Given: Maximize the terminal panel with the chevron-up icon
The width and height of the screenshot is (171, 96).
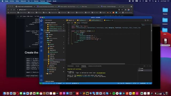Looking at the screenshot, I should point(148,66).
